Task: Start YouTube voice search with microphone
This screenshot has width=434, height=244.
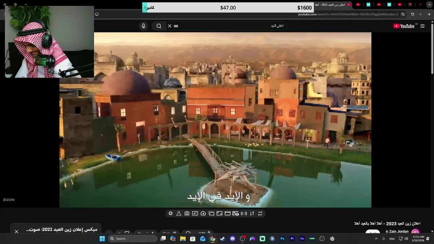Action: click(x=143, y=26)
